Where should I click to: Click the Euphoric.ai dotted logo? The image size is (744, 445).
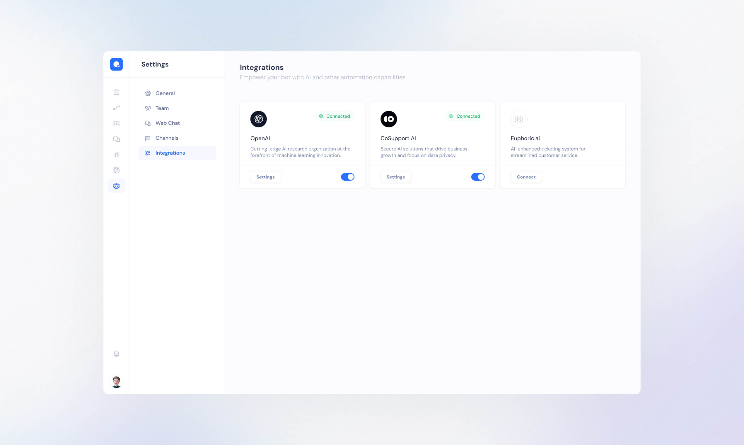(519, 119)
